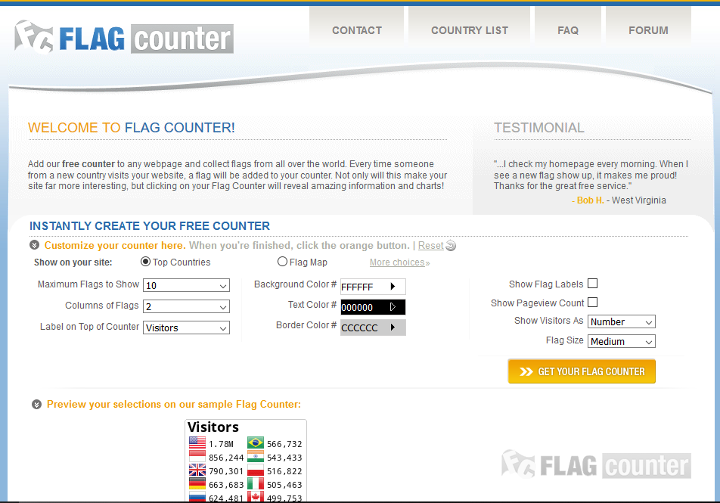Click the 790,301 visitor count

tap(226, 471)
